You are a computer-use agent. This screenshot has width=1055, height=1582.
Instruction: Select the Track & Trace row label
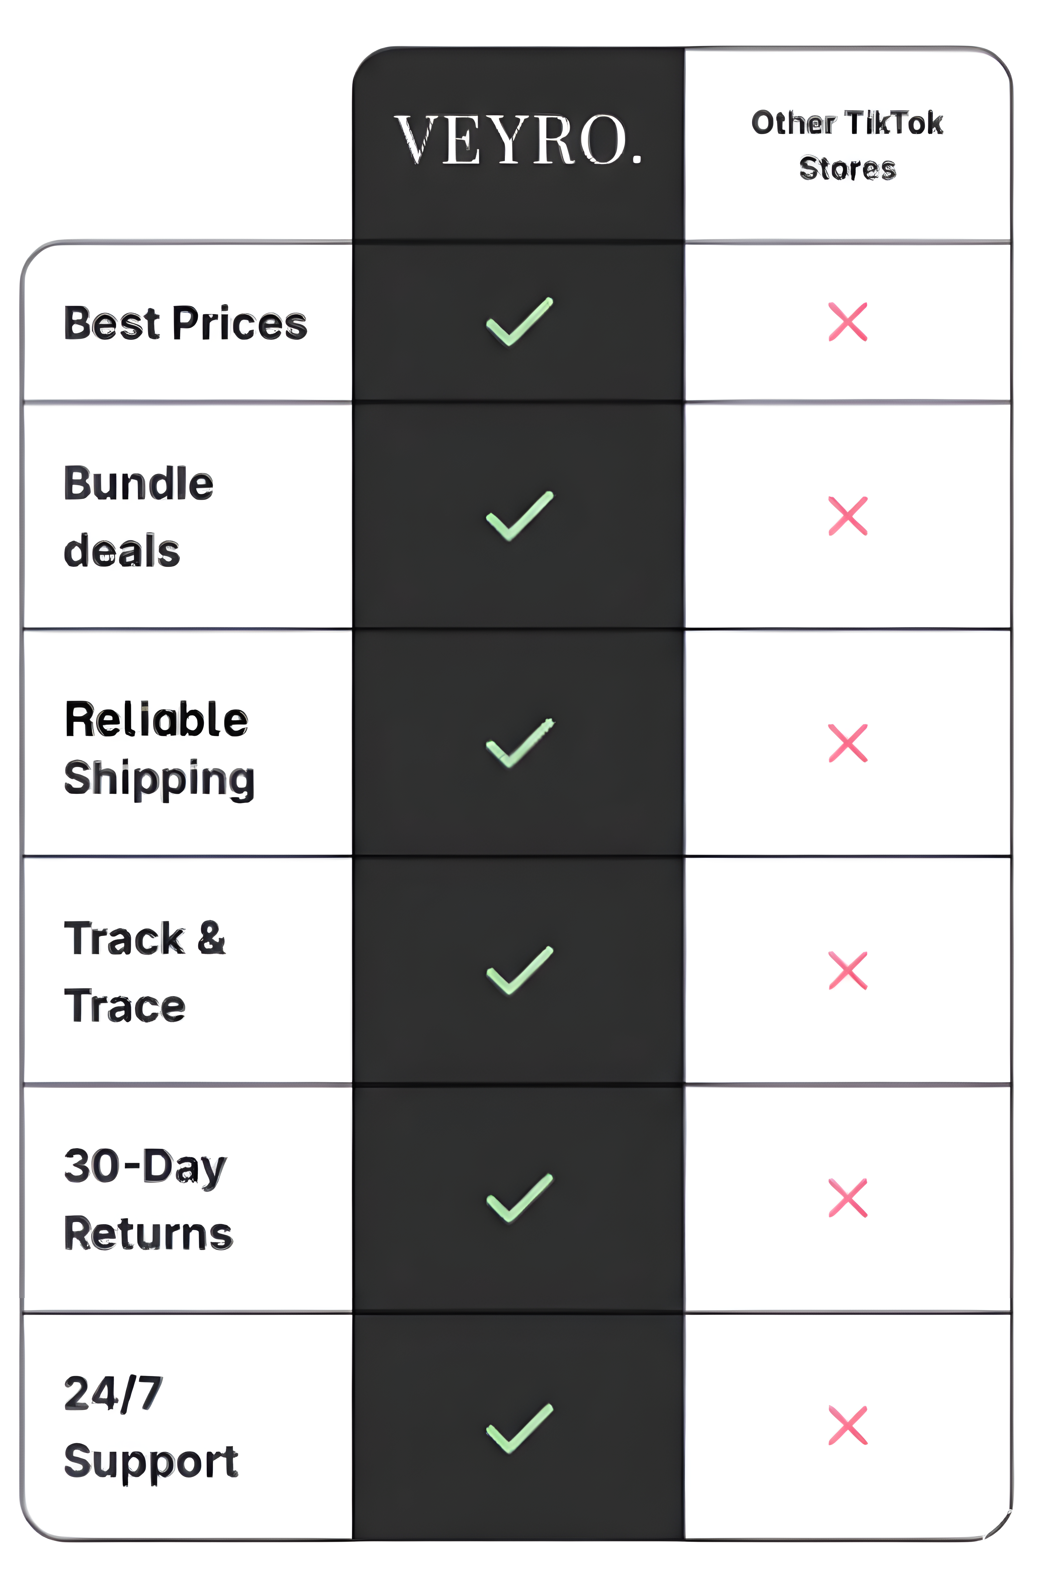pyautogui.click(x=144, y=971)
